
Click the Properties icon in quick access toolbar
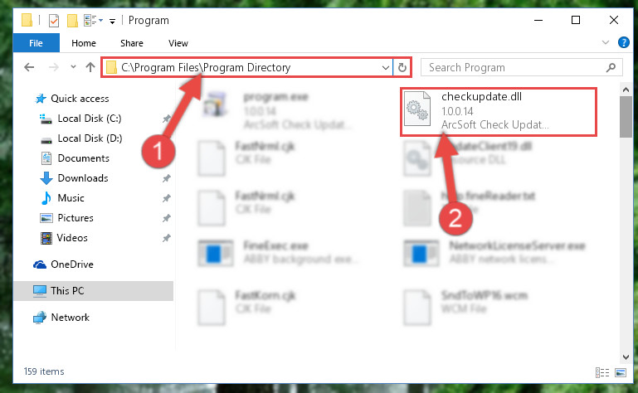pos(54,21)
